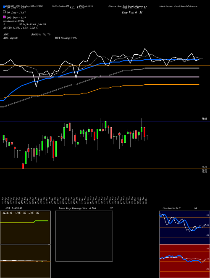Viewport: 210px width, 278px height.
Task: Click the 'ADX signal:' label
Action: pos(10,38)
